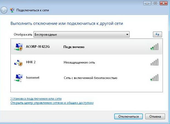Click the homenet network icon
Viewport: 170px width, 124px height.
click(x=18, y=78)
